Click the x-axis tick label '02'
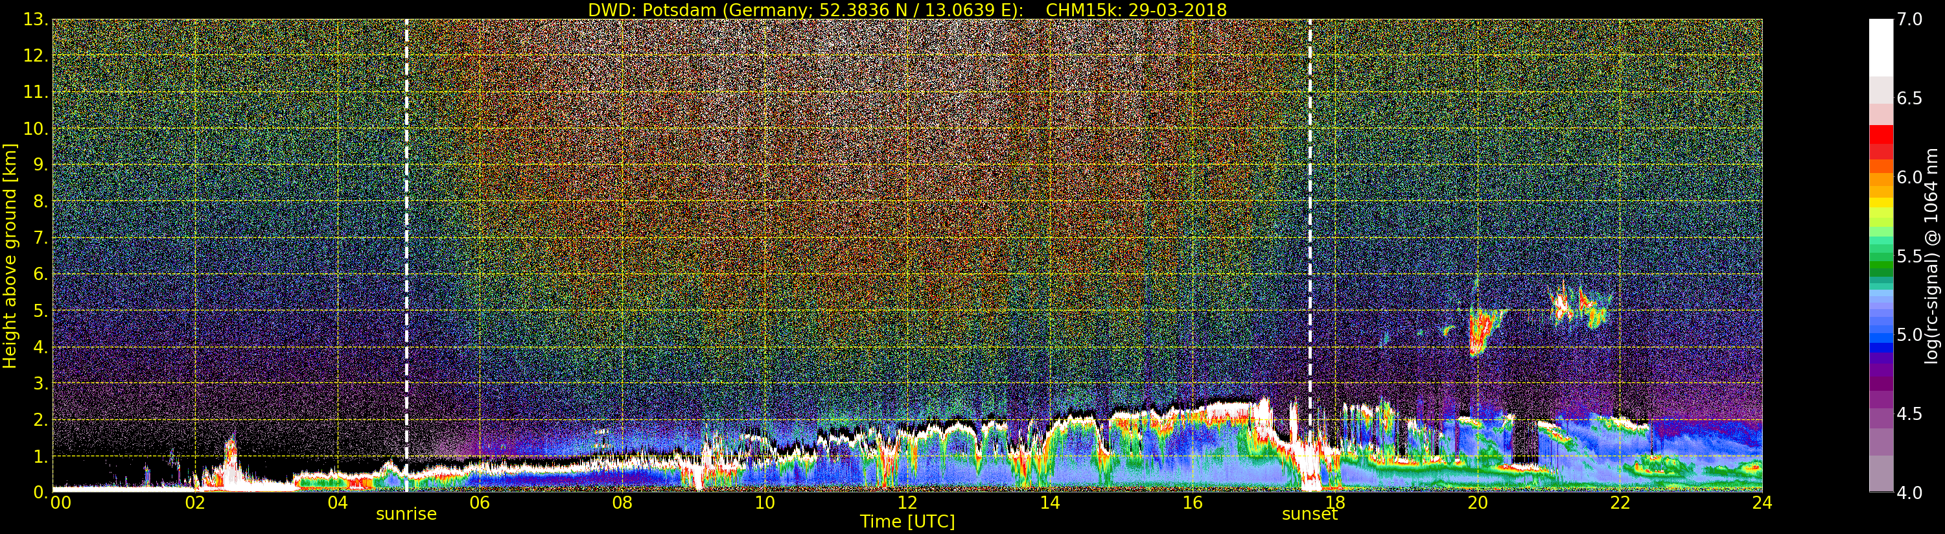The height and width of the screenshot is (534, 1945). [195, 503]
